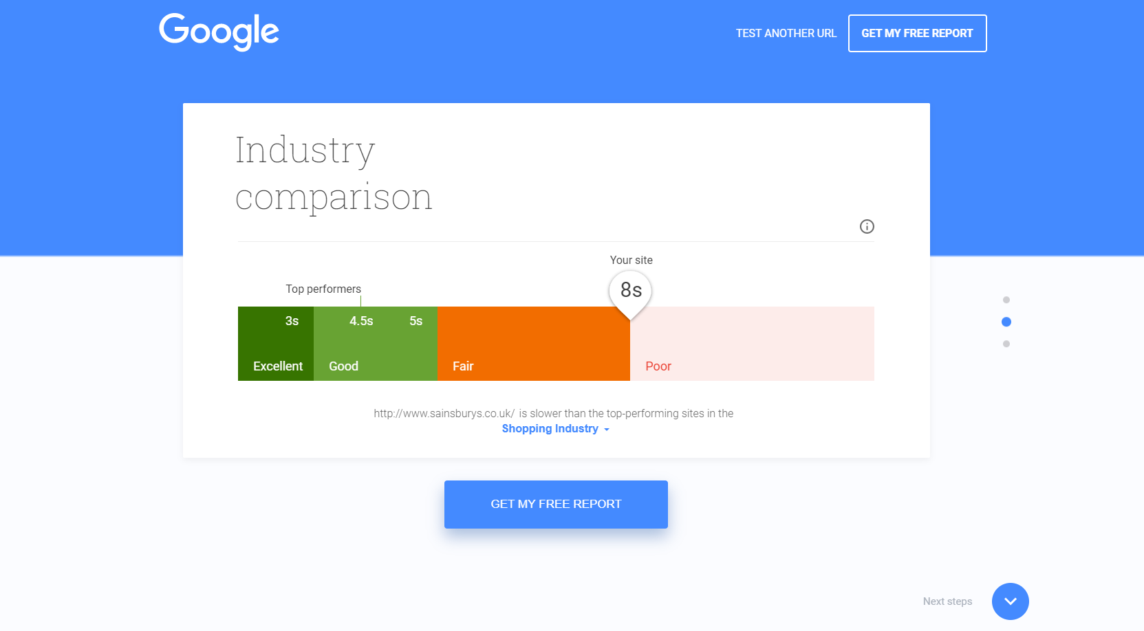Select the bottom pagination dot
Viewport: 1144px width, 631px height.
[1007, 343]
